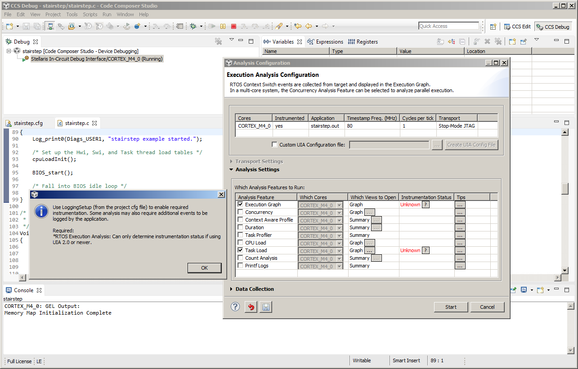Open the Scripts menu
578x369 pixels.
(x=90, y=14)
